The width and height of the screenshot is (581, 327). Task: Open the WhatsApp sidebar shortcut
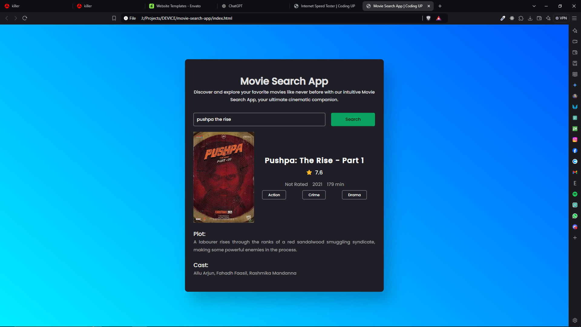pyautogui.click(x=575, y=216)
